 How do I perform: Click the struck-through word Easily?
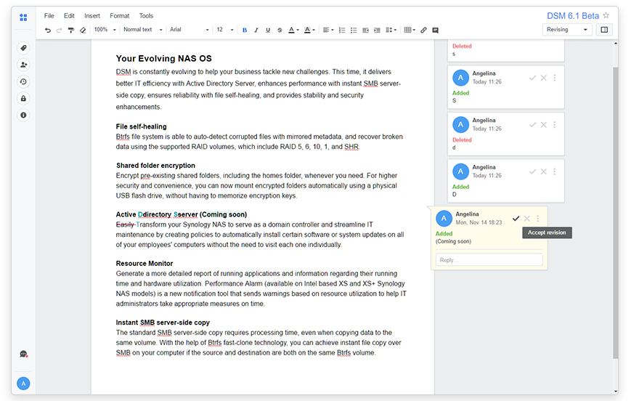click(x=125, y=224)
